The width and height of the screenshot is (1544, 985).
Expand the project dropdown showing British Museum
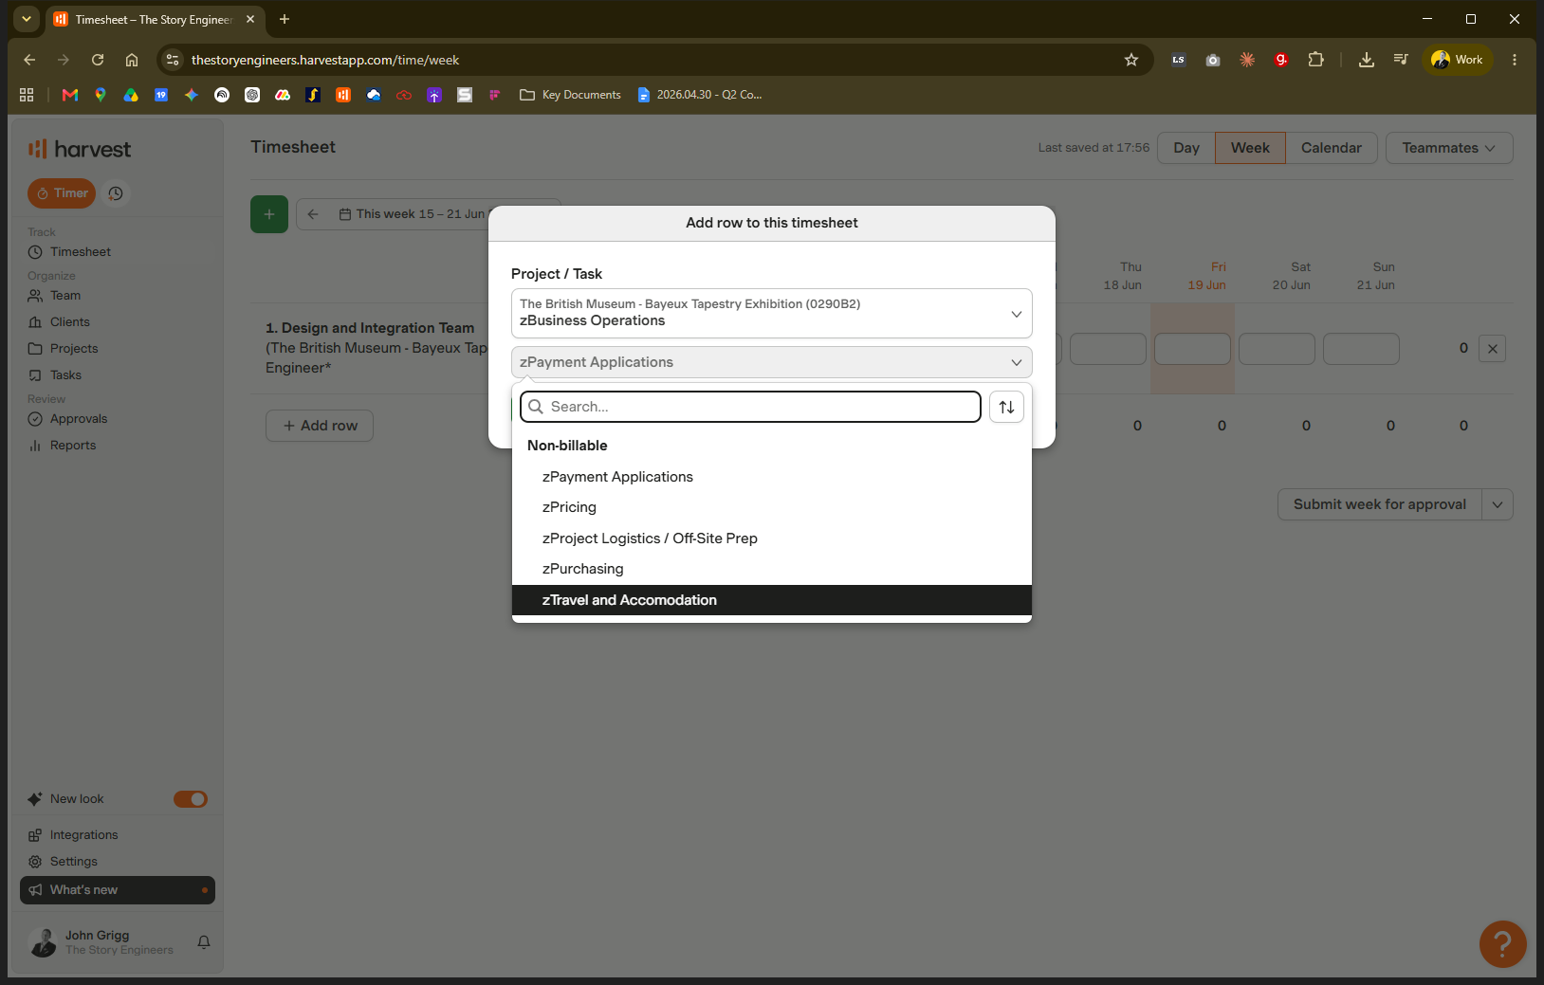tap(771, 313)
